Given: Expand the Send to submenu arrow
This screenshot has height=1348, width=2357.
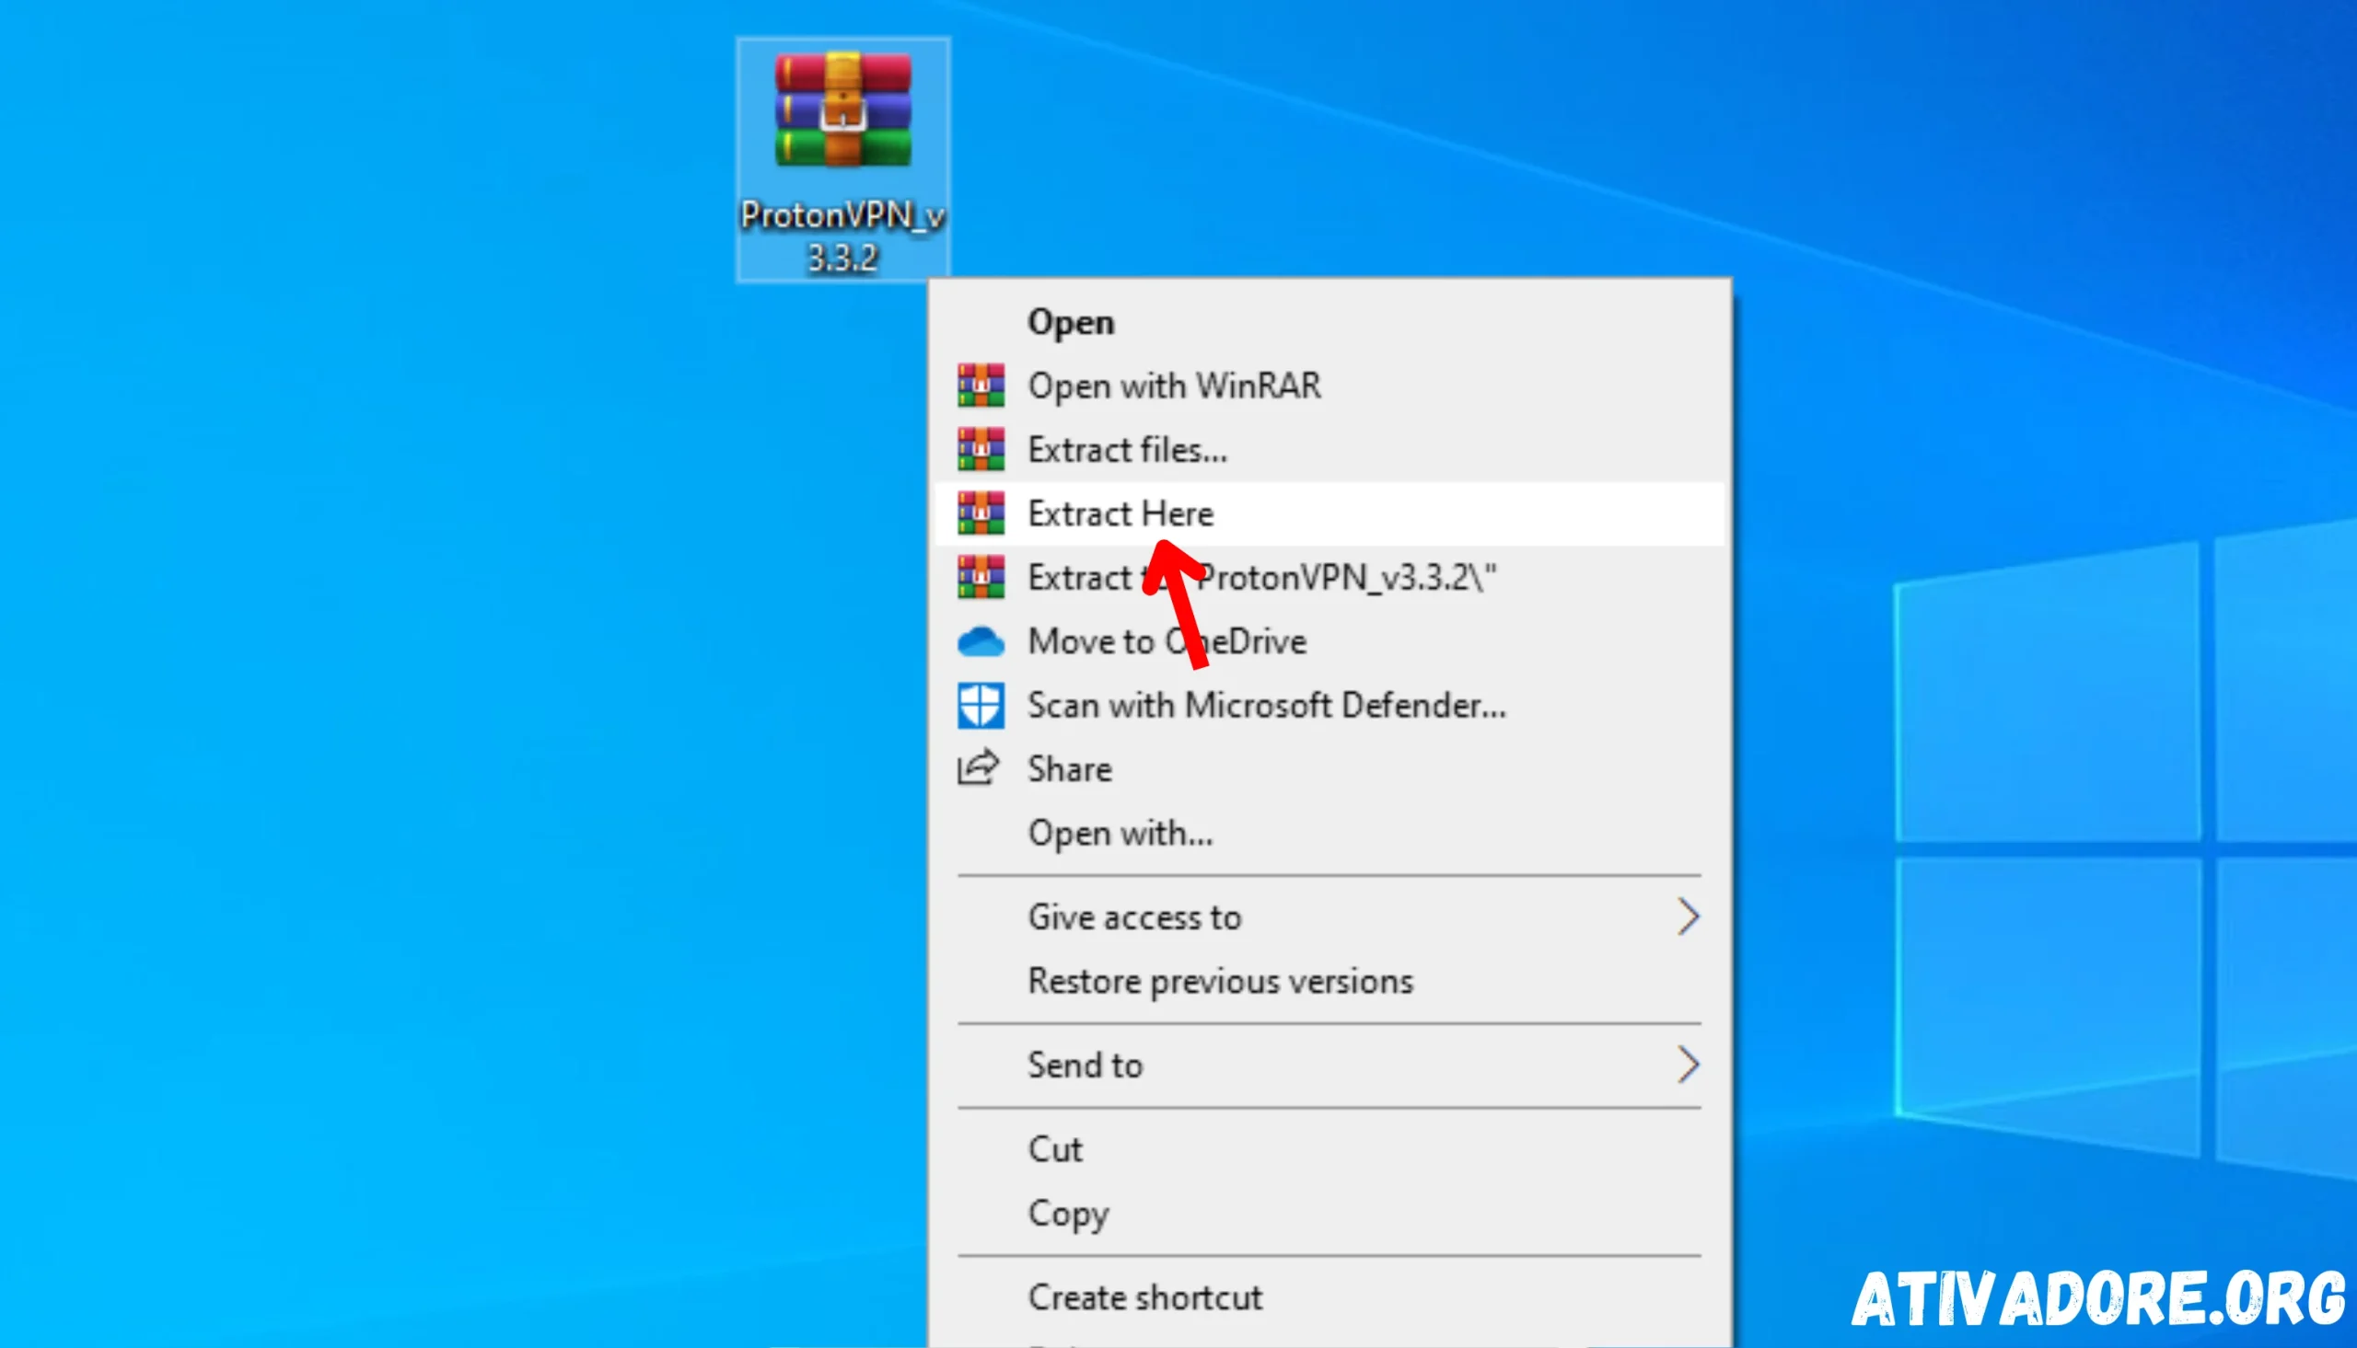Looking at the screenshot, I should (1689, 1065).
